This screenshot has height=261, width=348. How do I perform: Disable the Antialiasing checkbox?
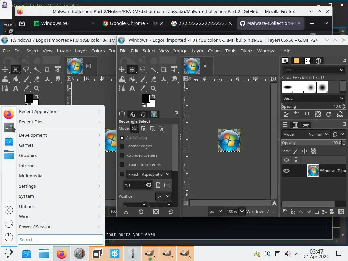pyautogui.click(x=122, y=138)
